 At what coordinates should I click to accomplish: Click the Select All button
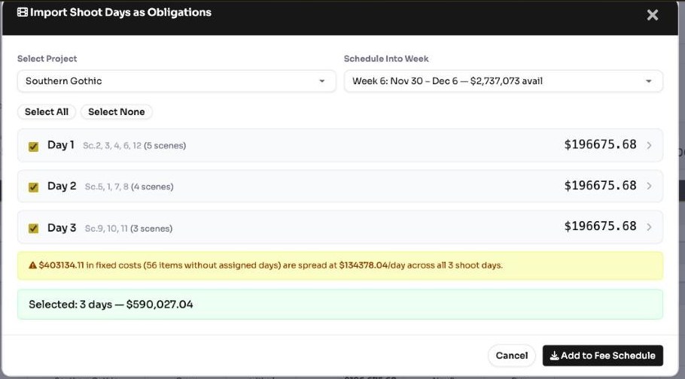(x=47, y=112)
